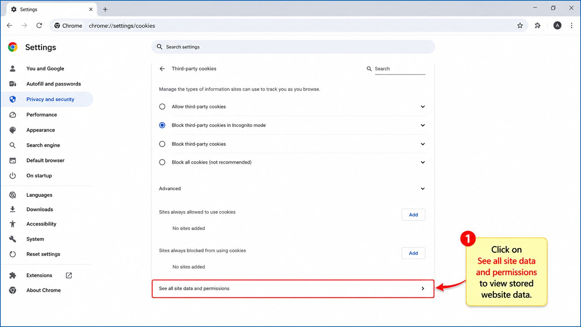The image size is (581, 327).
Task: Add site always allowed to use cookies
Action: 413,215
